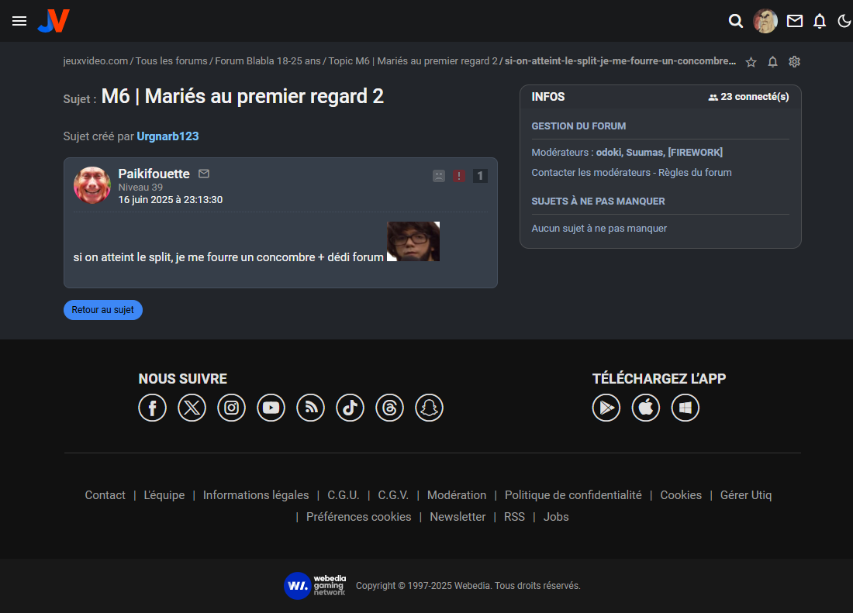Toggle dark mode moon icon
This screenshot has height=613, width=853.
844,21
